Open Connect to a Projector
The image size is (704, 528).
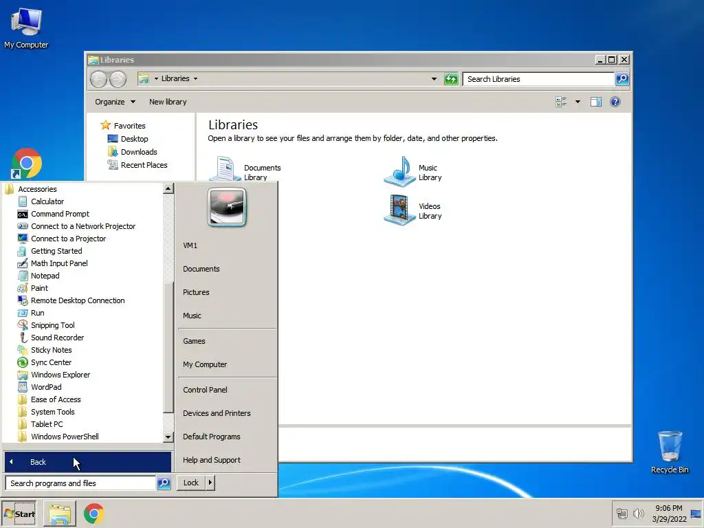pyautogui.click(x=68, y=239)
